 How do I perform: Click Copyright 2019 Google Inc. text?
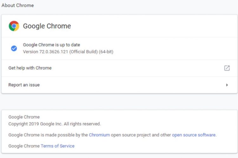pyautogui.click(x=55, y=124)
